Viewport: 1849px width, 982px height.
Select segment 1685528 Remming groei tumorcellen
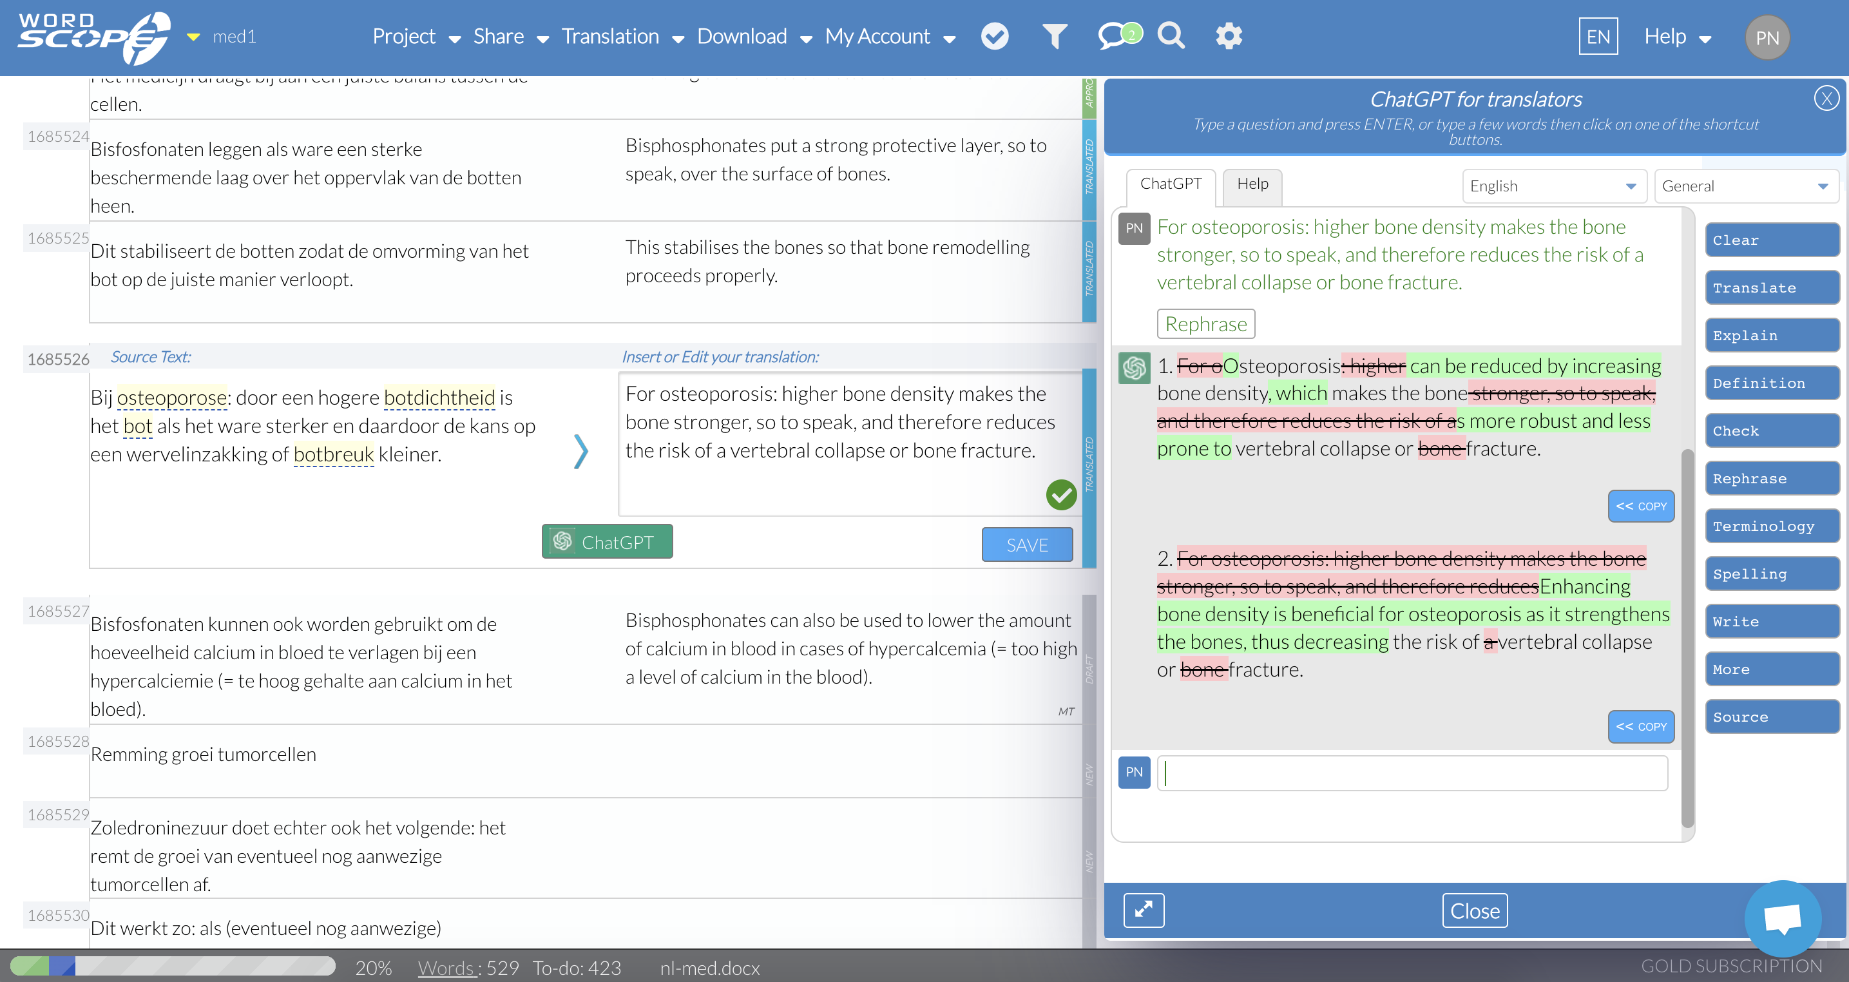(203, 755)
